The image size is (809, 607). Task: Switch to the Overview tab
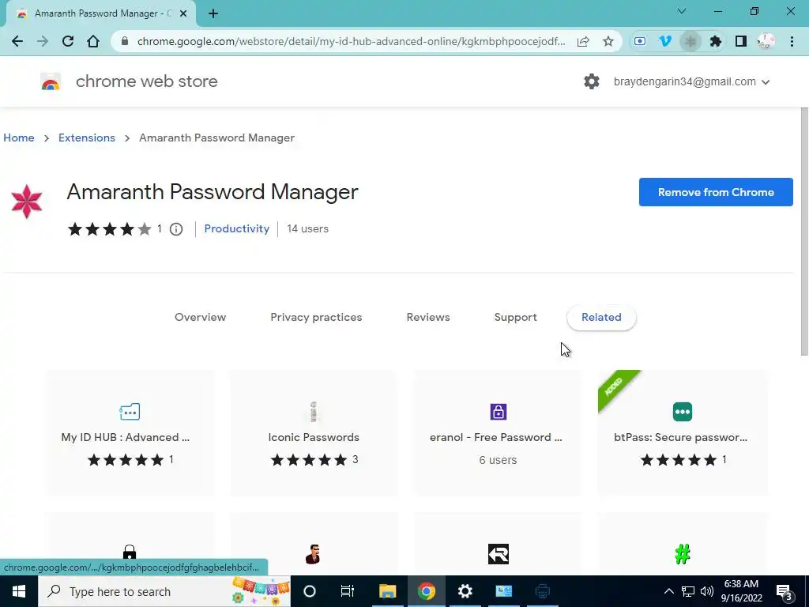pos(200,318)
